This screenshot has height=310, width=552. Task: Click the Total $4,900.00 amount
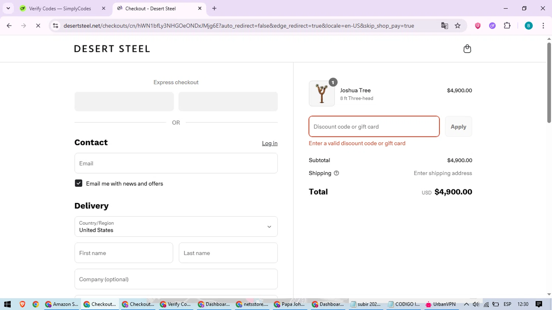[453, 192]
